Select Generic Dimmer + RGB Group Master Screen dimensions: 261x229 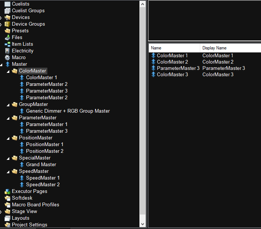coord(68,111)
